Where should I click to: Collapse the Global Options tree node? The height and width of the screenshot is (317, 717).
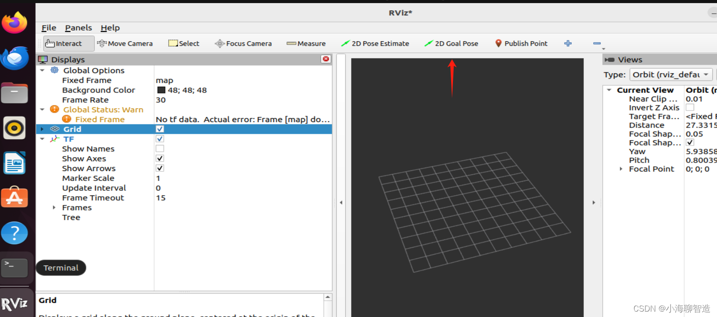[42, 70]
